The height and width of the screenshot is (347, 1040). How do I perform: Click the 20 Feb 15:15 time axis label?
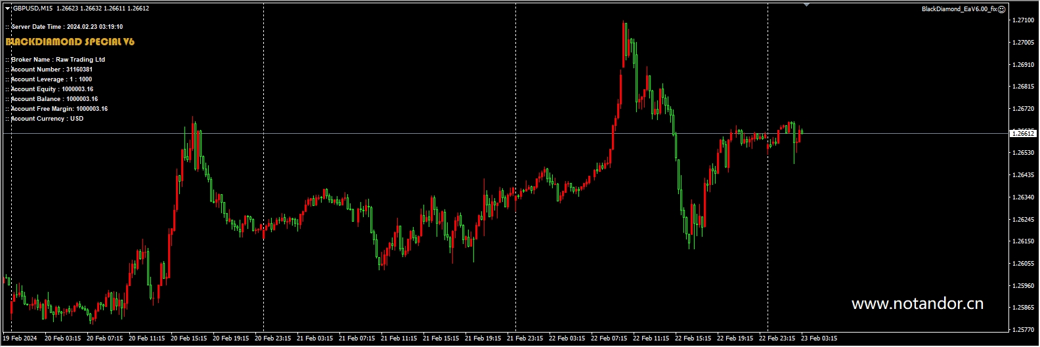click(x=188, y=338)
